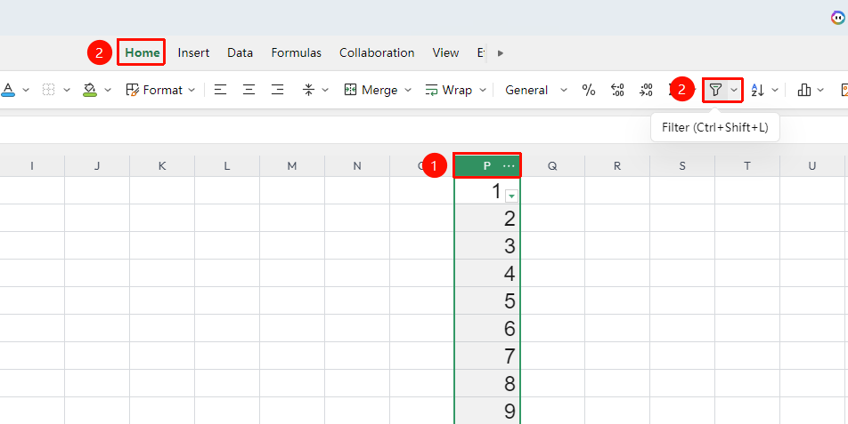Image resolution: width=848 pixels, height=424 pixels.
Task: Switch to the Formulas tab
Action: 297,52
